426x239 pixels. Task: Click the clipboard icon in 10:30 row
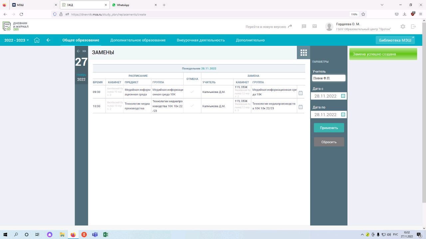(301, 107)
